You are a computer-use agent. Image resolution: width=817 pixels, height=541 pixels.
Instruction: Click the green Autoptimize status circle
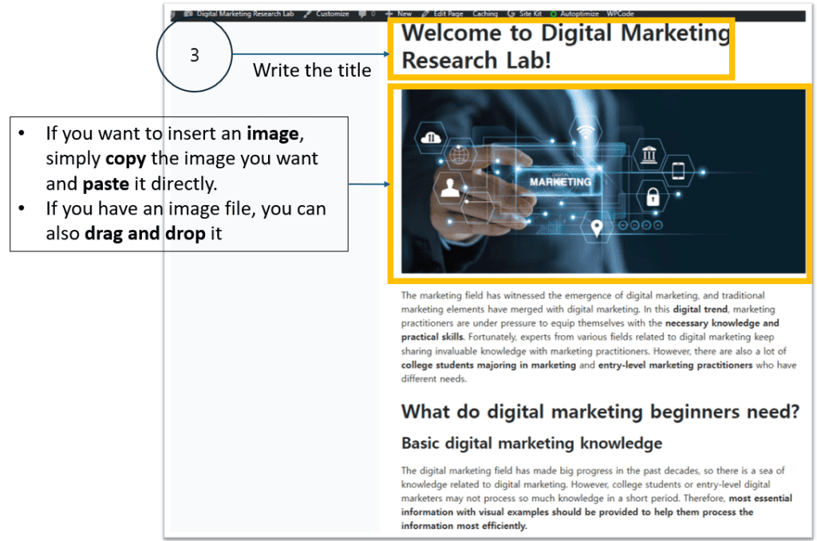[553, 14]
